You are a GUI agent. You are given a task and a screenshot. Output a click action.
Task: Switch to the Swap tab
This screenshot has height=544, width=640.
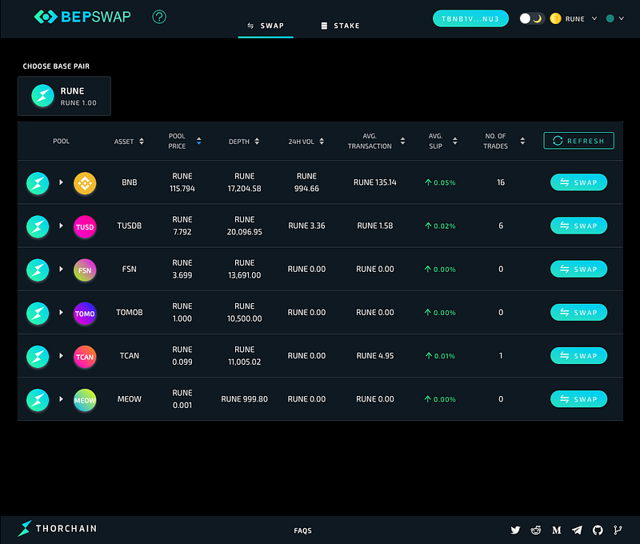click(x=266, y=26)
